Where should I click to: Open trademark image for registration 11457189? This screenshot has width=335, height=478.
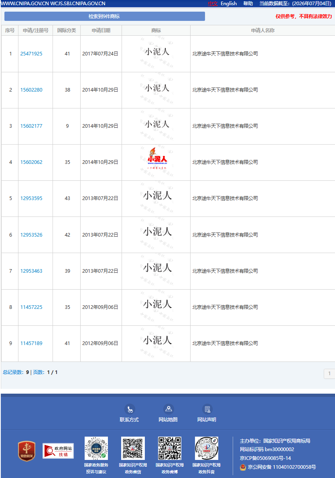(157, 343)
